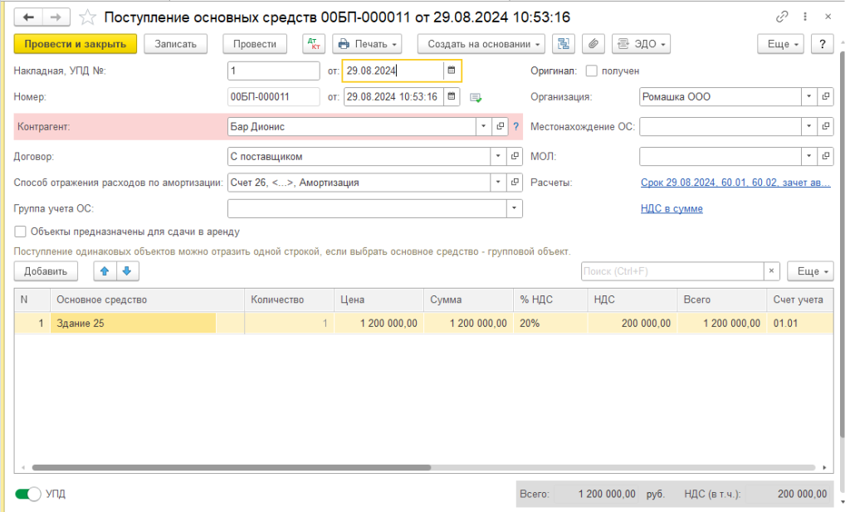Open the Печать menu
Image resolution: width=850 pixels, height=512 pixels.
[367, 44]
